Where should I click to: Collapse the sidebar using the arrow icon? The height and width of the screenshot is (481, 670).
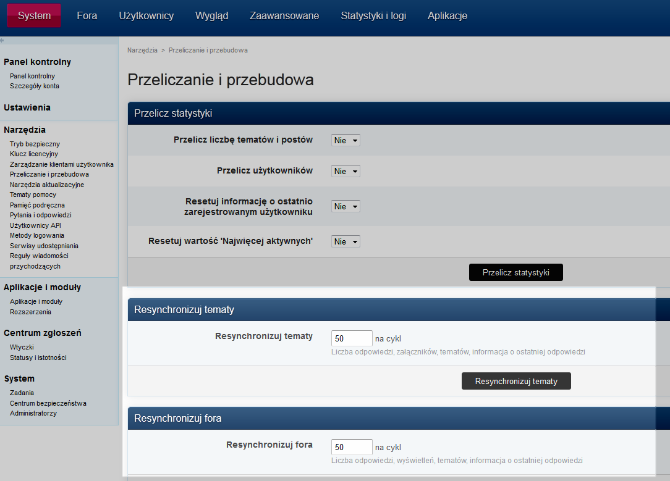coord(4,40)
